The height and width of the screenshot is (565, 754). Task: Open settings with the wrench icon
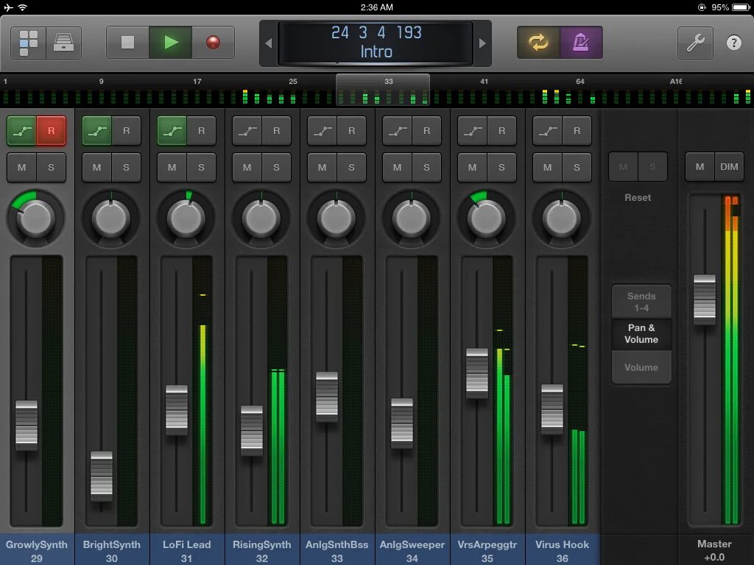tap(695, 43)
